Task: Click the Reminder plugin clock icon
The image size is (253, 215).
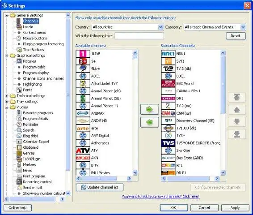Action: (x=19, y=125)
